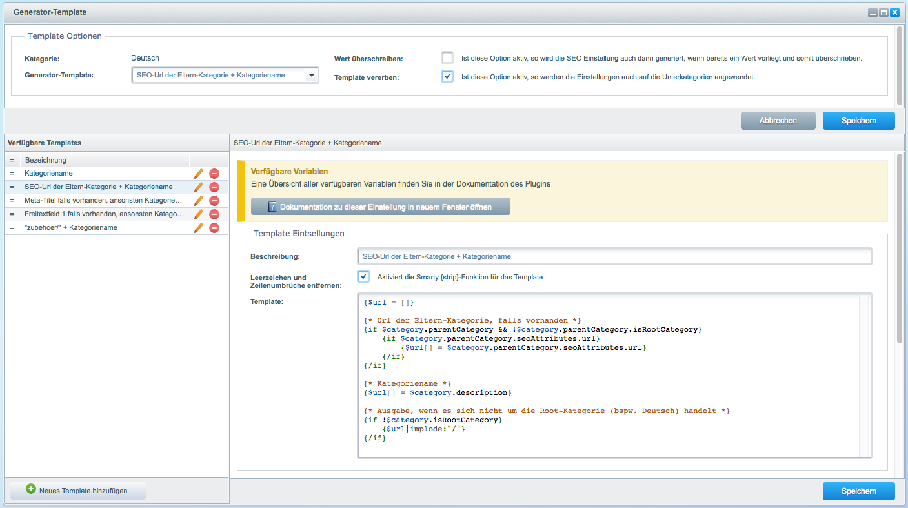Screen dimensions: 908x508
Task: Click the Generator-Template combo box field
Action: pos(219,76)
